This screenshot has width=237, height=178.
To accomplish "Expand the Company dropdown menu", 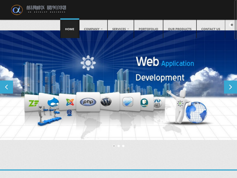I will (x=93, y=29).
